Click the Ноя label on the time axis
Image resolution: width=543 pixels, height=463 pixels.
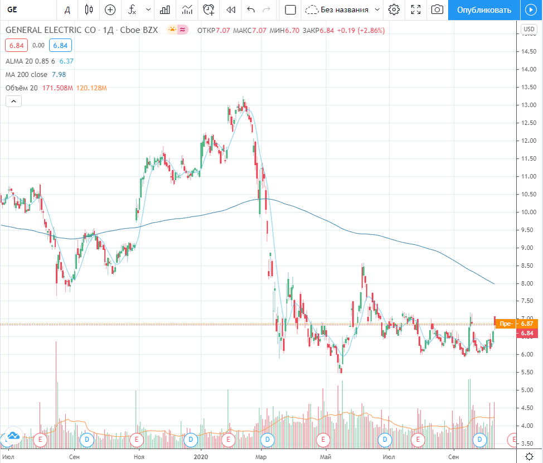pos(139,457)
